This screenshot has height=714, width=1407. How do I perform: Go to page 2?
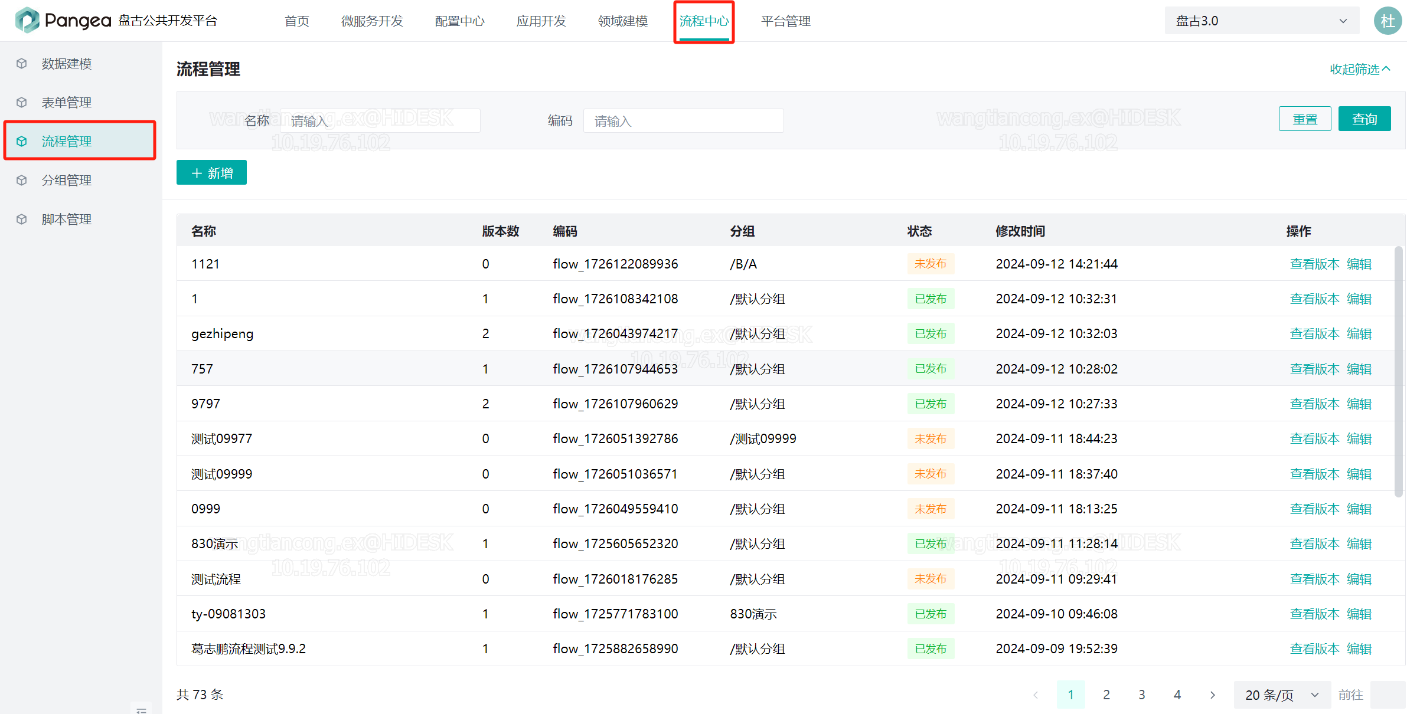click(1106, 695)
